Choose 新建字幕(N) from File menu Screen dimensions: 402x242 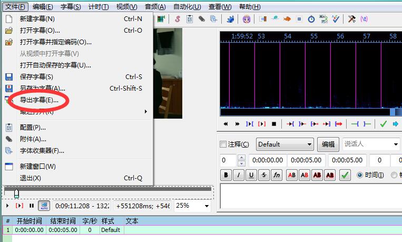77,19
